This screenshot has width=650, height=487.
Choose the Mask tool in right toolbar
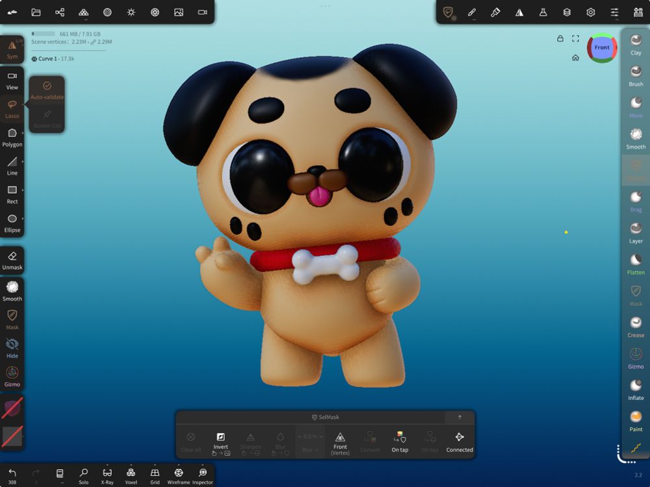pos(636,295)
